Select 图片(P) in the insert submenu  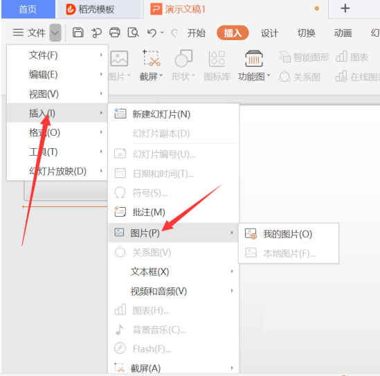point(174,233)
